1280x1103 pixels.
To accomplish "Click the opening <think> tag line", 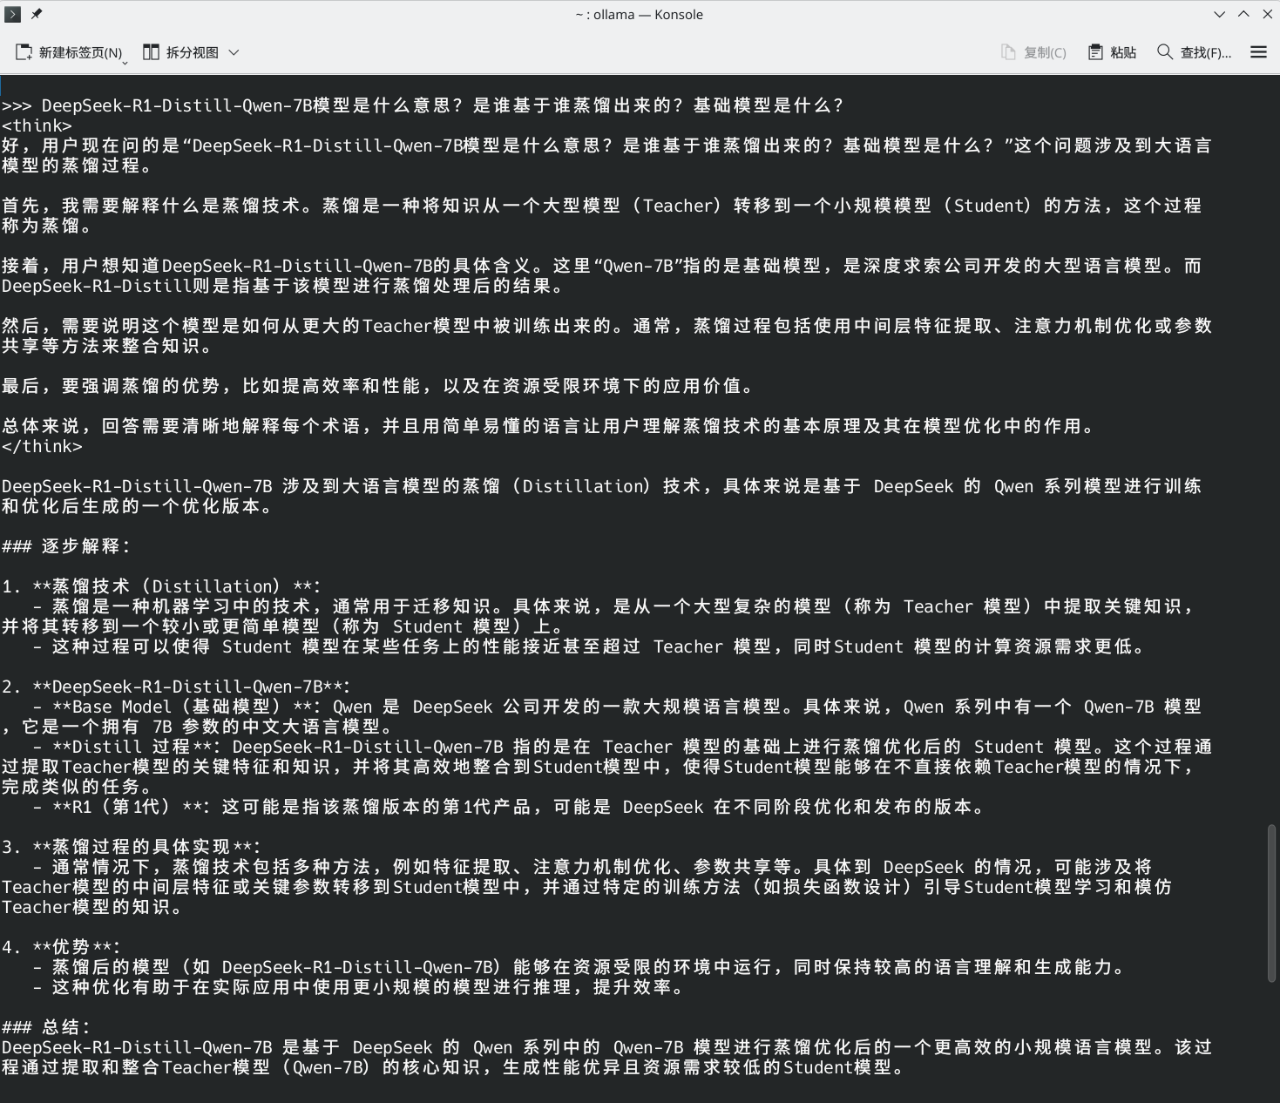I will coord(37,125).
